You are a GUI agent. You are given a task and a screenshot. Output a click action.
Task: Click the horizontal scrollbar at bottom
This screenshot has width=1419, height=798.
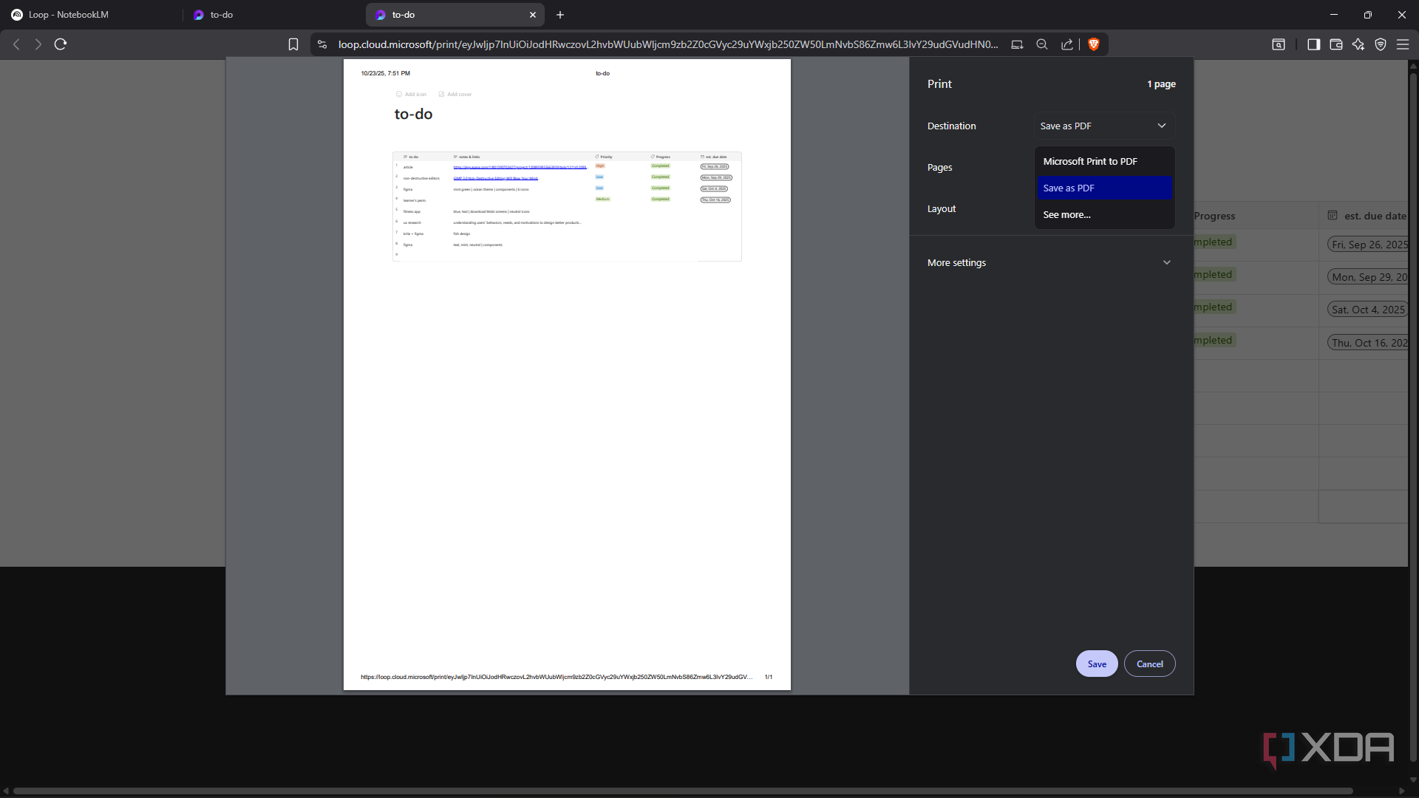click(683, 791)
